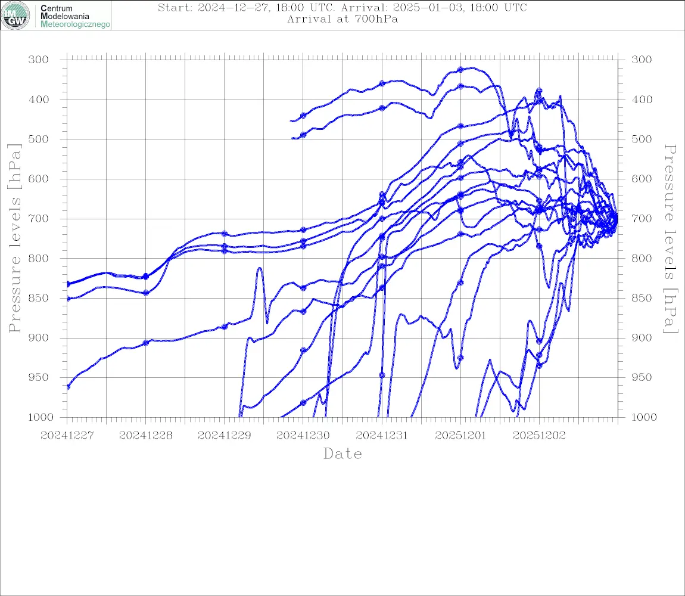Click left axis value 800
685x596 pixels.
[39, 259]
